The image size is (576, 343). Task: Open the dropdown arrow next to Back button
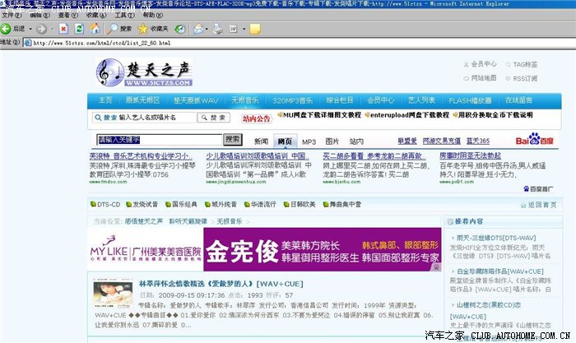pos(32,28)
